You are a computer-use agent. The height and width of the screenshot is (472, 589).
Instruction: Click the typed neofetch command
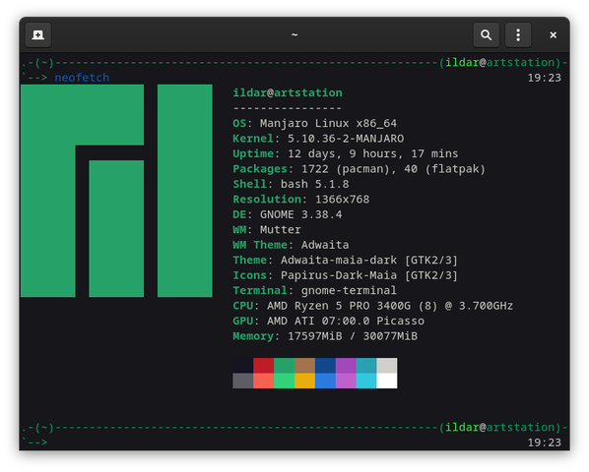pyautogui.click(x=82, y=78)
